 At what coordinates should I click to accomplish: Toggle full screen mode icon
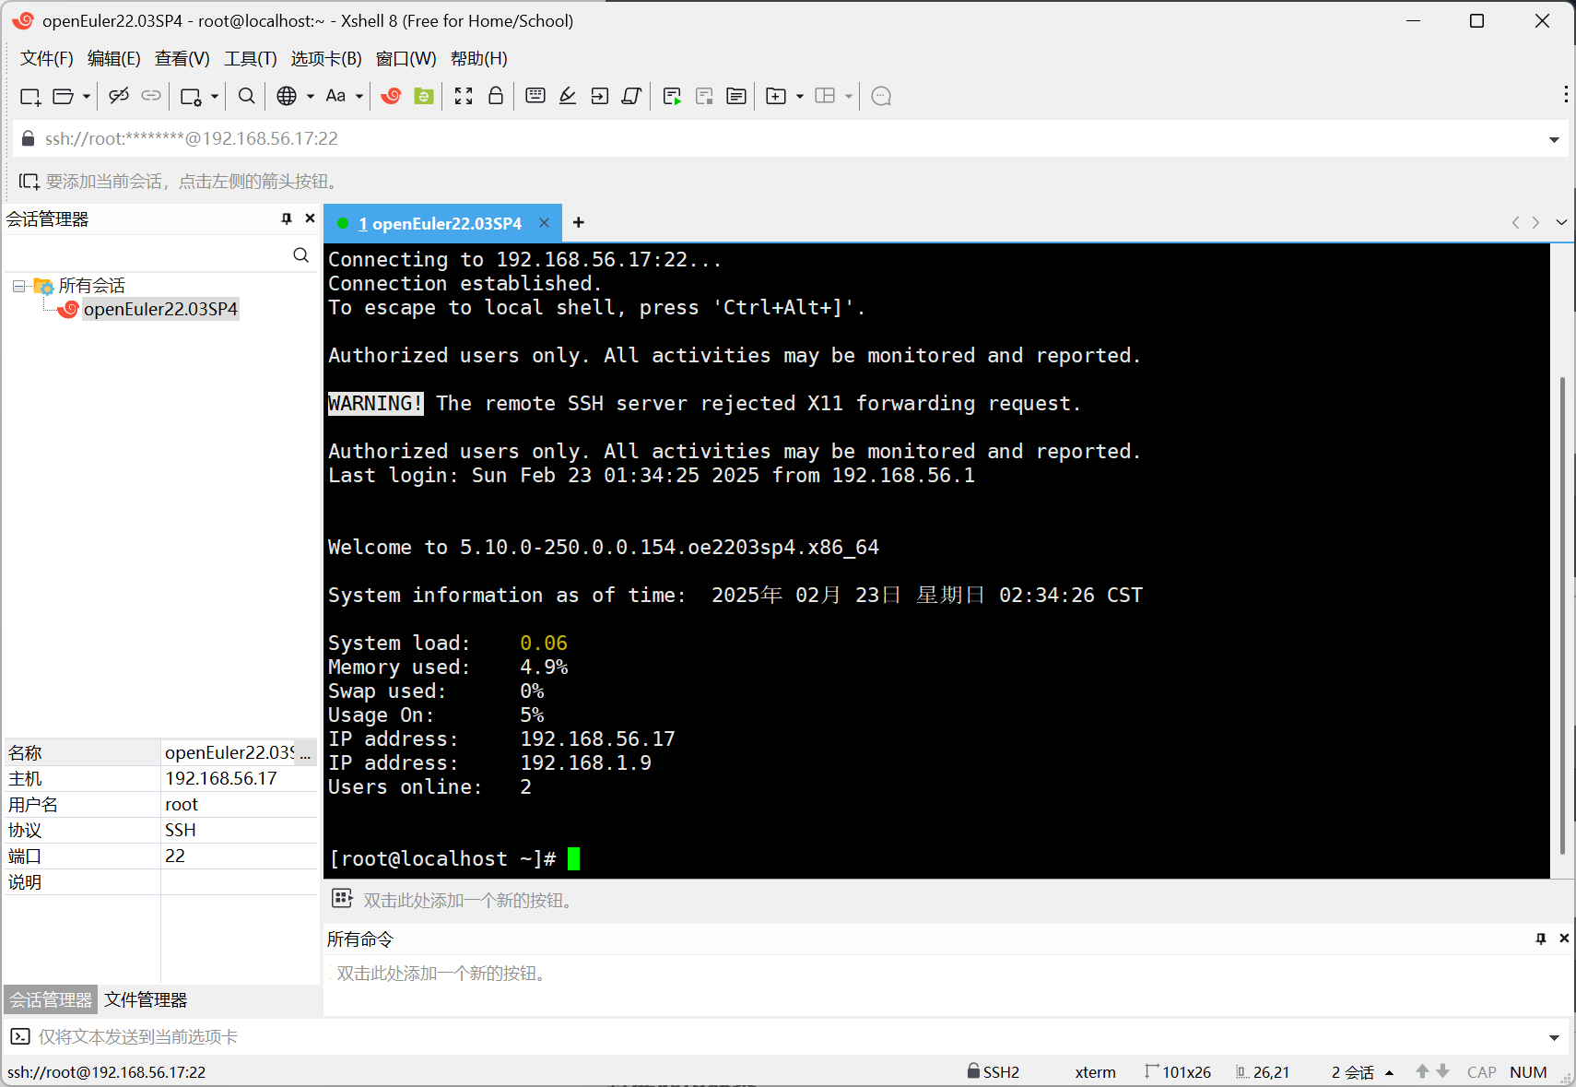click(x=464, y=96)
